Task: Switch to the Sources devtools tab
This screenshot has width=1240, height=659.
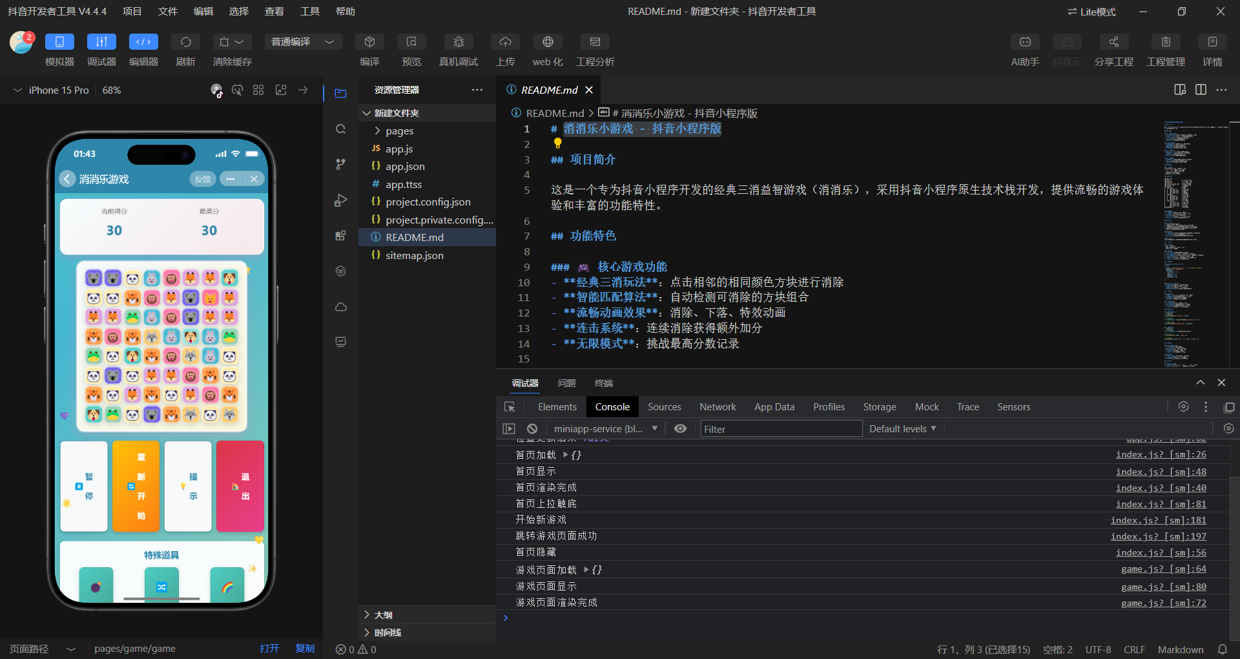Action: [x=664, y=407]
